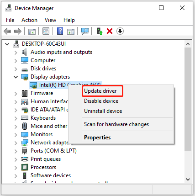Open the Action menu
Screen dimensions: 195x196
[x=29, y=20]
